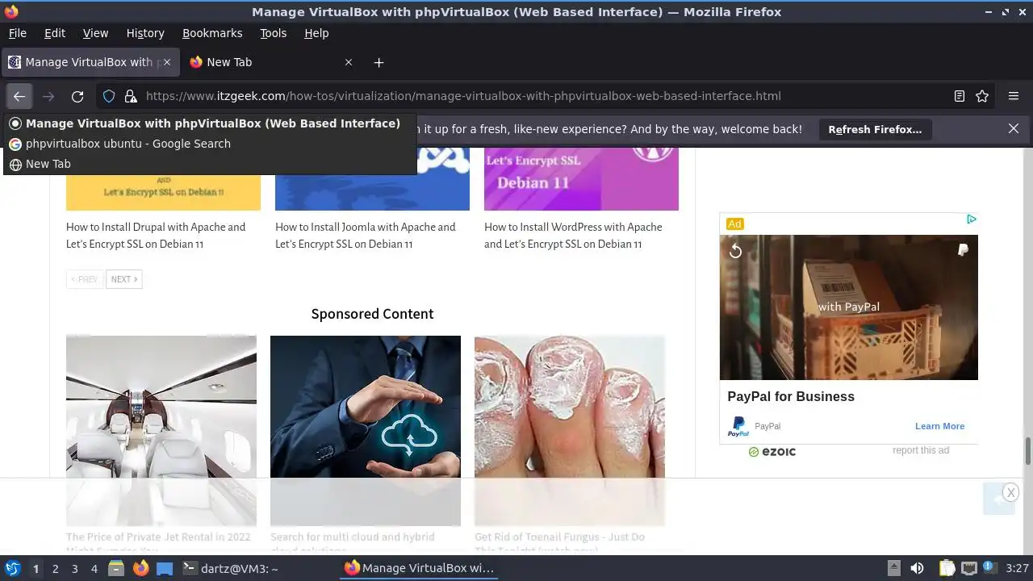Open the cloud solutions sponsored image

(x=366, y=431)
